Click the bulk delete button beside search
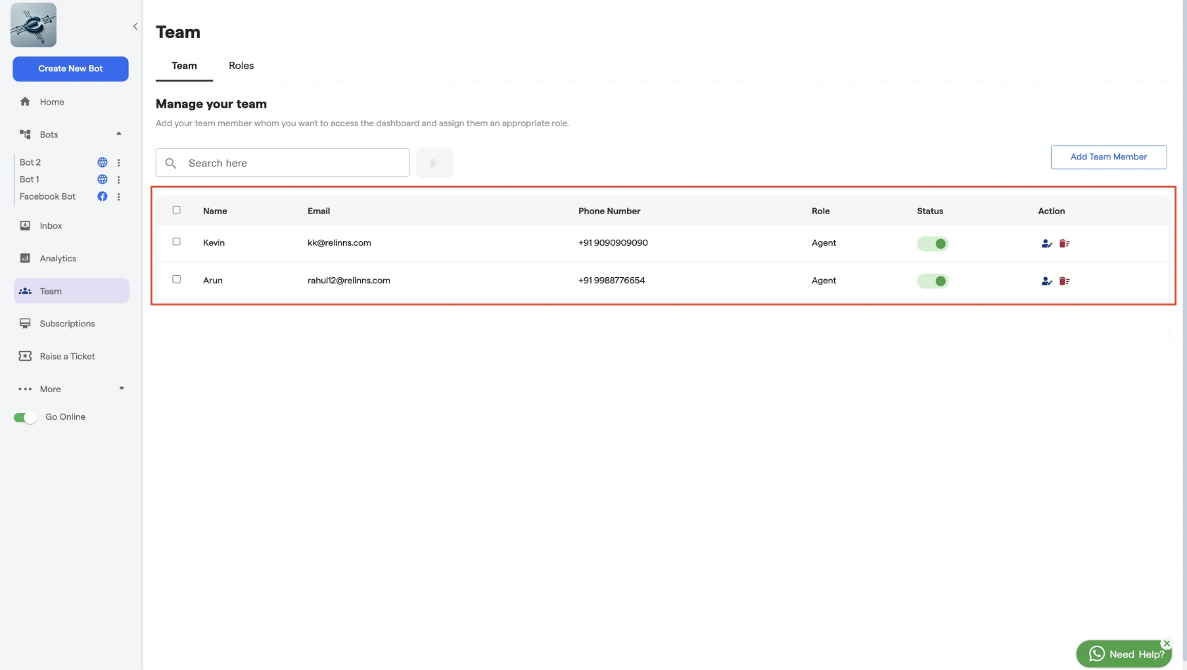Viewport: 1187px width, 670px height. 434,163
